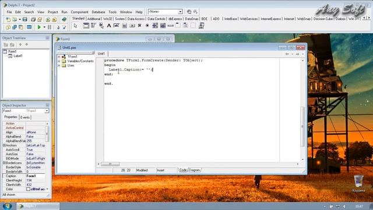Open the reopen-file dropdown arrow next to the Open icon
This screenshot has width=373, height=210.
click(x=19, y=19)
